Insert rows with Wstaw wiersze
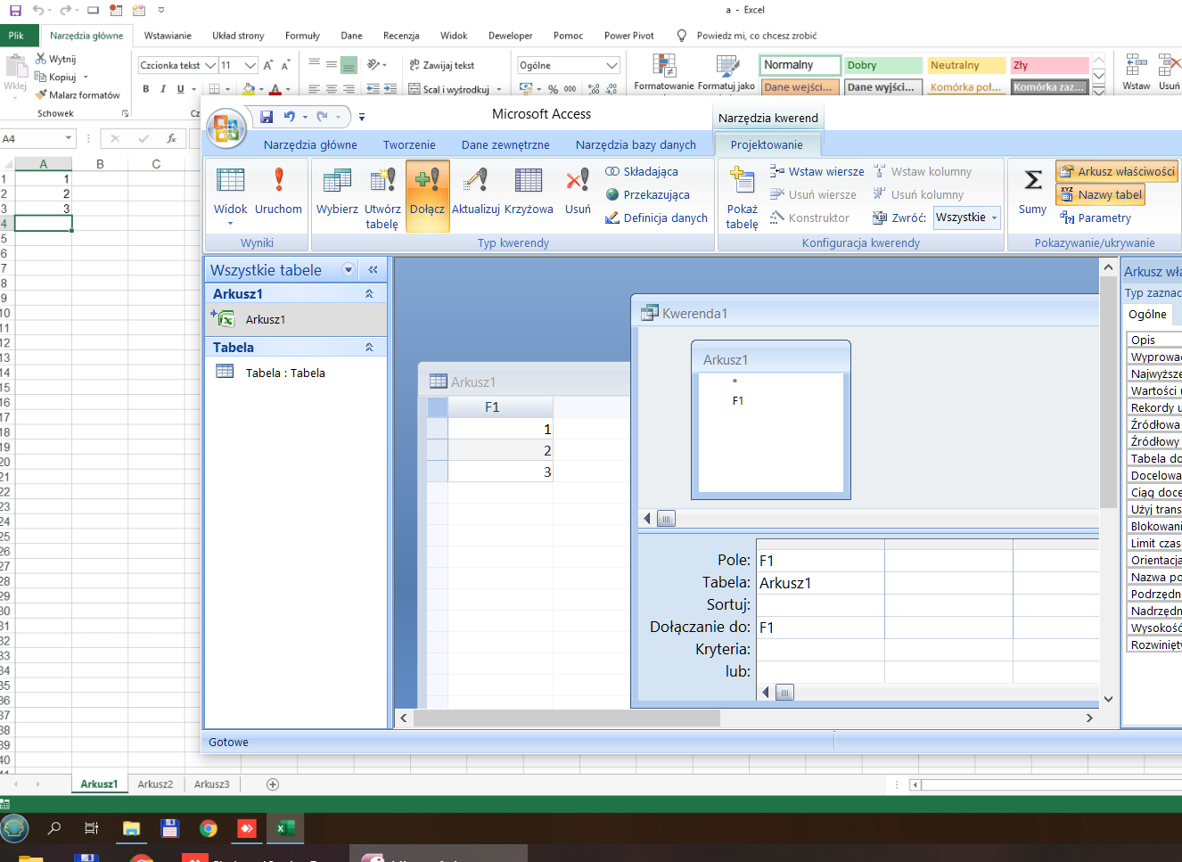The width and height of the screenshot is (1182, 862). click(x=817, y=171)
